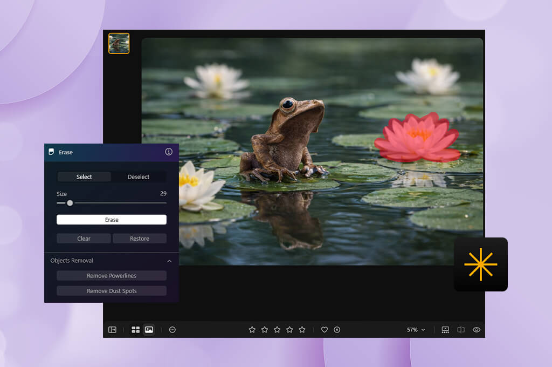Image resolution: width=552 pixels, height=367 pixels.
Task: Click the Restore button
Action: [140, 239]
